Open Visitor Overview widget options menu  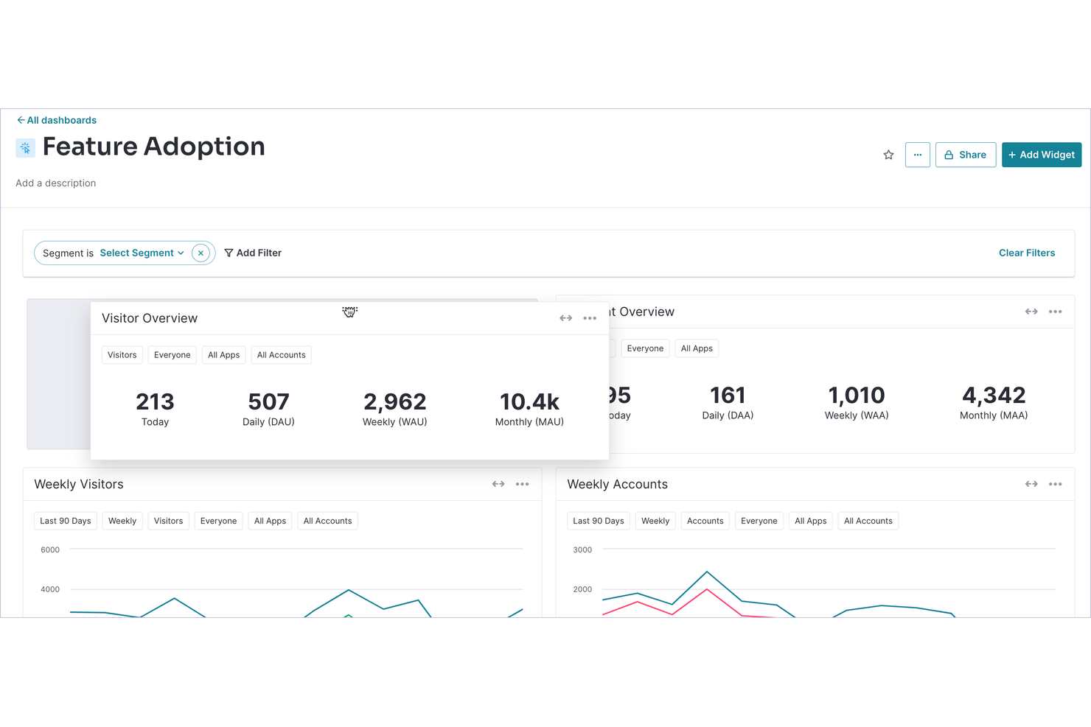[x=590, y=318]
